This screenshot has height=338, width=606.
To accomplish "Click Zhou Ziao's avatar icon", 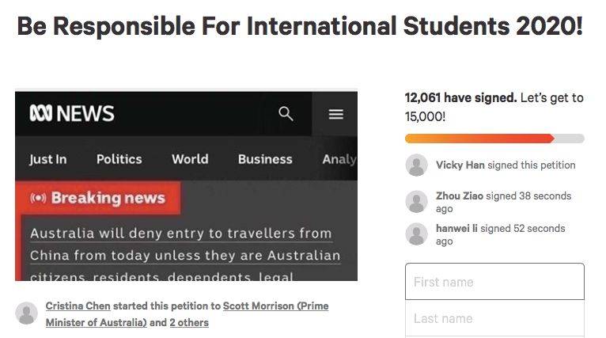I will coord(417,202).
